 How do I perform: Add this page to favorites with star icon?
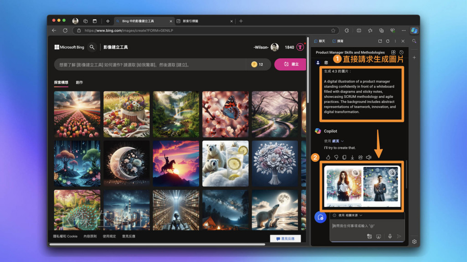tap(333, 30)
